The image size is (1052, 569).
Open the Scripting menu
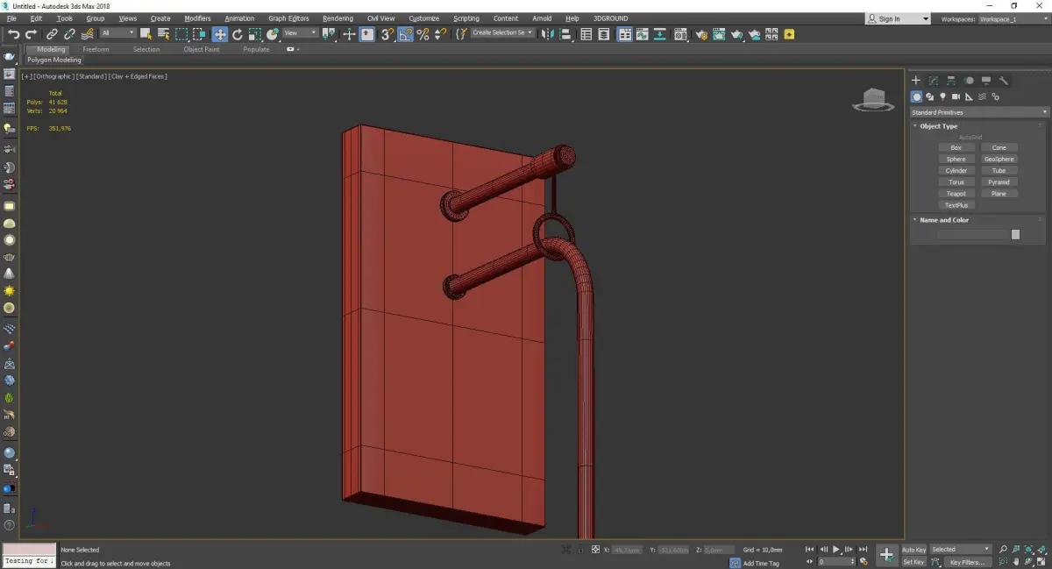click(x=466, y=18)
